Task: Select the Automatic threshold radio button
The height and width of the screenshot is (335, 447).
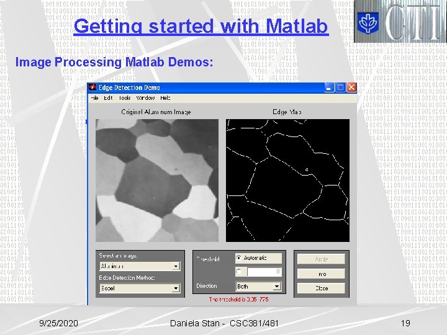Action: (238, 258)
